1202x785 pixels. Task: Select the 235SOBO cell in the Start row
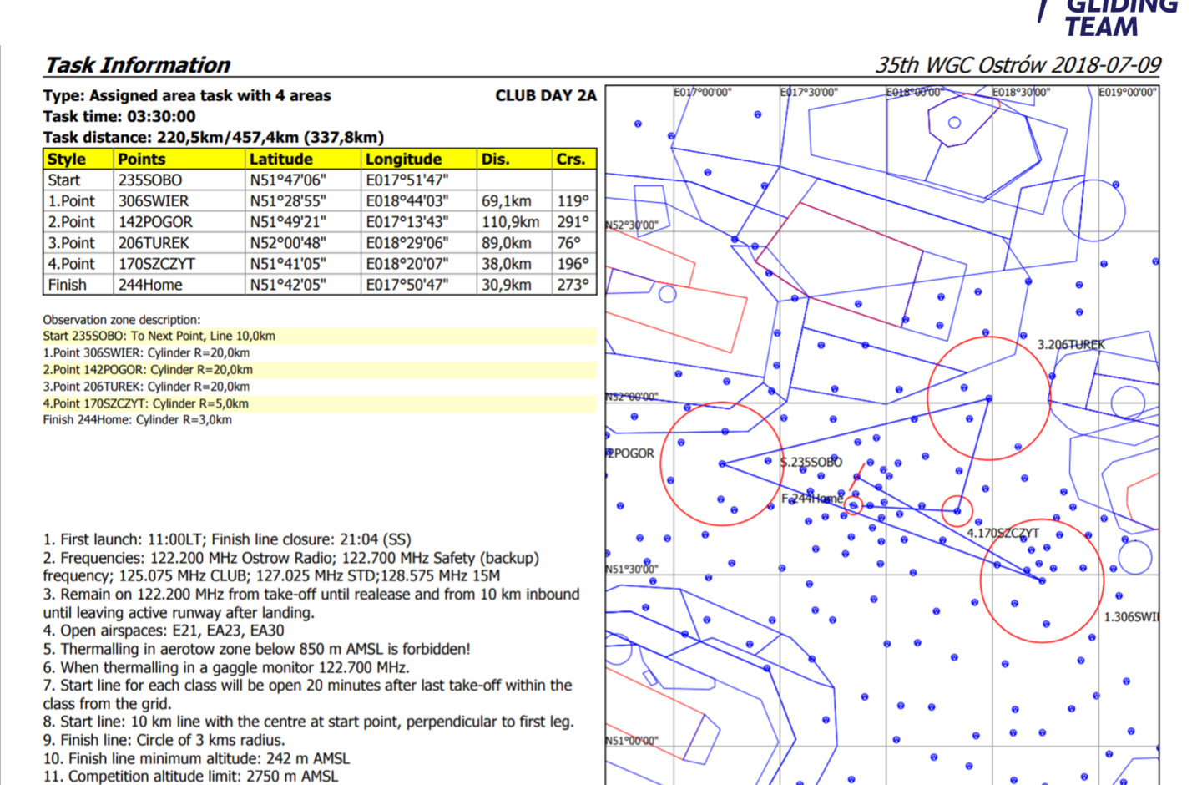click(150, 180)
